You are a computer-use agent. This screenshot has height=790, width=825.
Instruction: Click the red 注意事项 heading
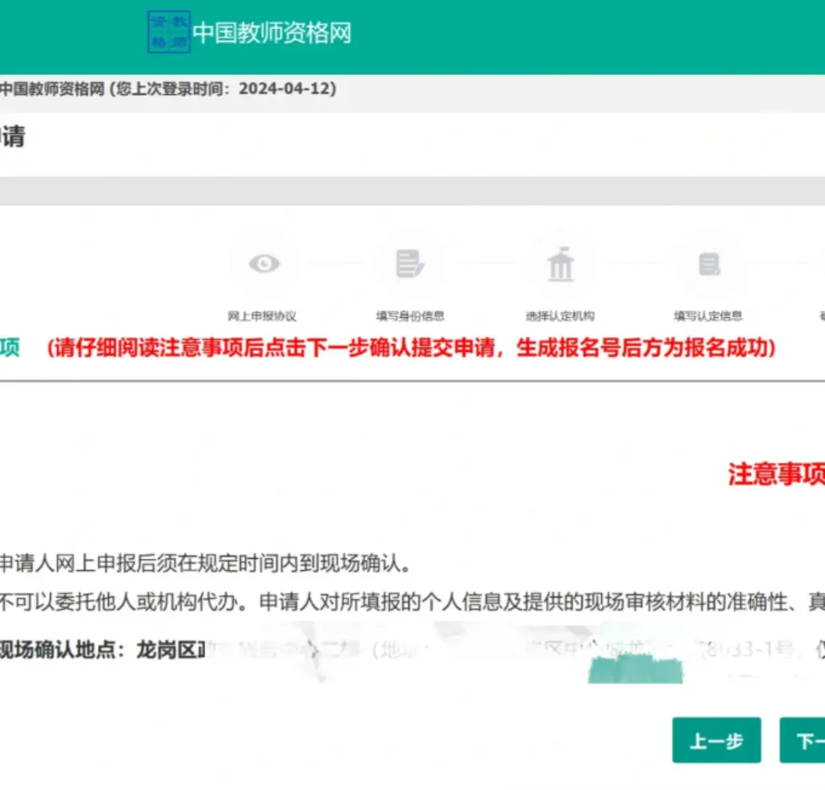pos(776,474)
